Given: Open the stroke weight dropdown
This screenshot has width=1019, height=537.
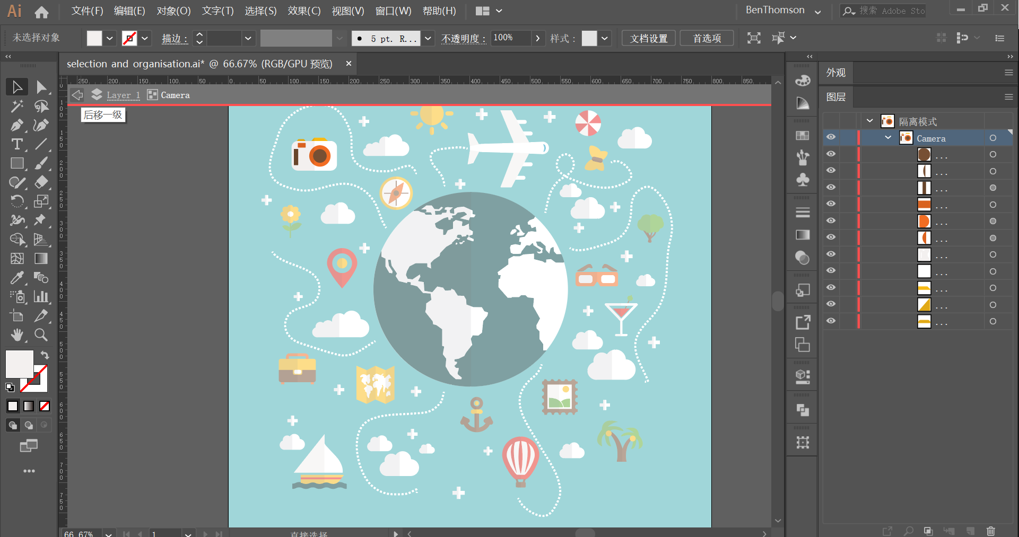Looking at the screenshot, I should (x=248, y=38).
